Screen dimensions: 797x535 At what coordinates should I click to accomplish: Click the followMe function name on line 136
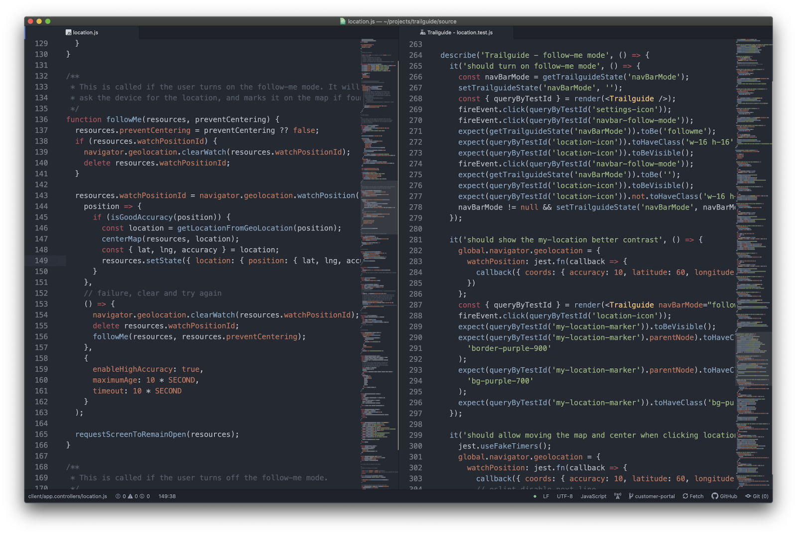pos(124,119)
